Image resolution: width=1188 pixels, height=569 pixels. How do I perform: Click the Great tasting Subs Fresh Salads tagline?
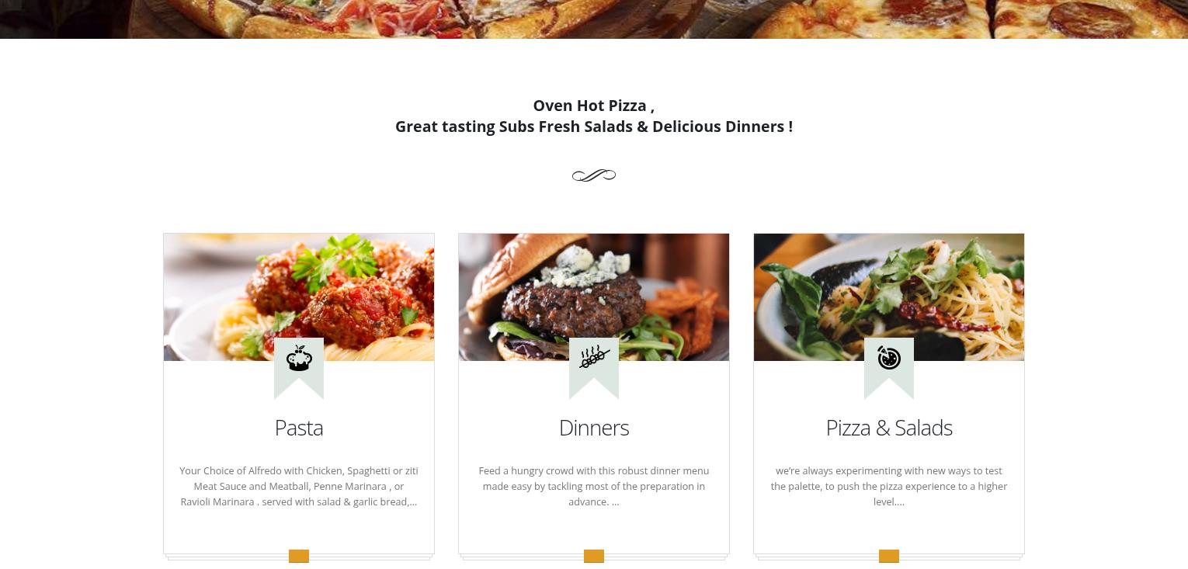tap(594, 127)
